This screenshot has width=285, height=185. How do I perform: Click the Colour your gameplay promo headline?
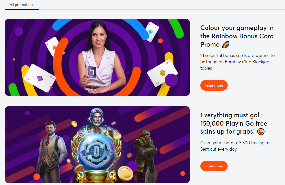237,36
